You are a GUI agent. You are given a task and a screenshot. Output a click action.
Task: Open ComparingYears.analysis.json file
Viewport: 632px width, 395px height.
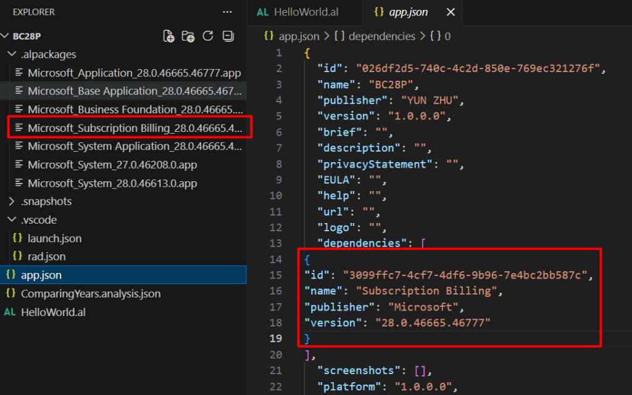[x=91, y=293]
